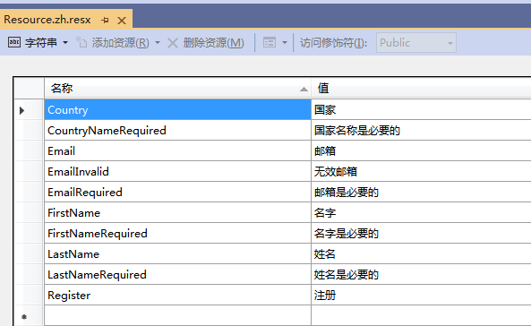Image resolution: width=531 pixels, height=326 pixels.
Task: Select the FirstName name cell
Action: point(177,213)
